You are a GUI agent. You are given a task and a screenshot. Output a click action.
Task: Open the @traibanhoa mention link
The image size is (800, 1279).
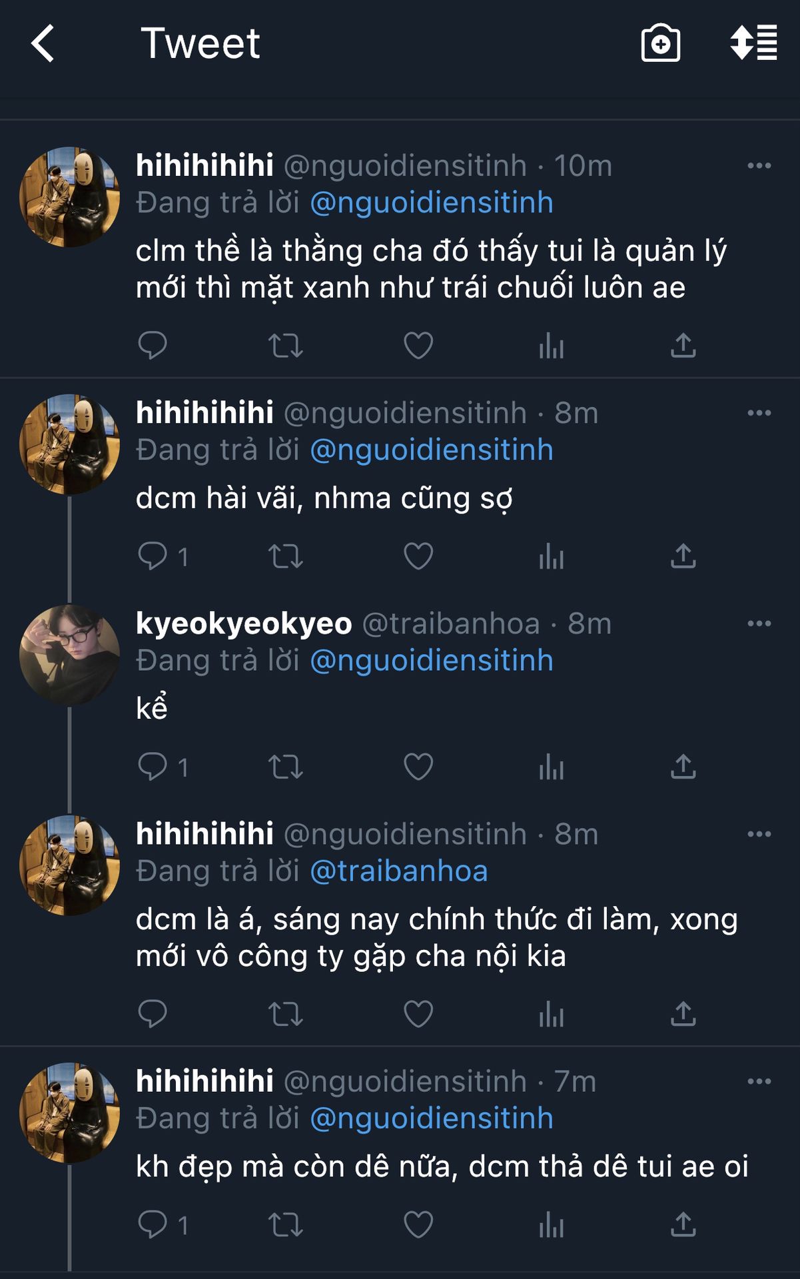[399, 871]
